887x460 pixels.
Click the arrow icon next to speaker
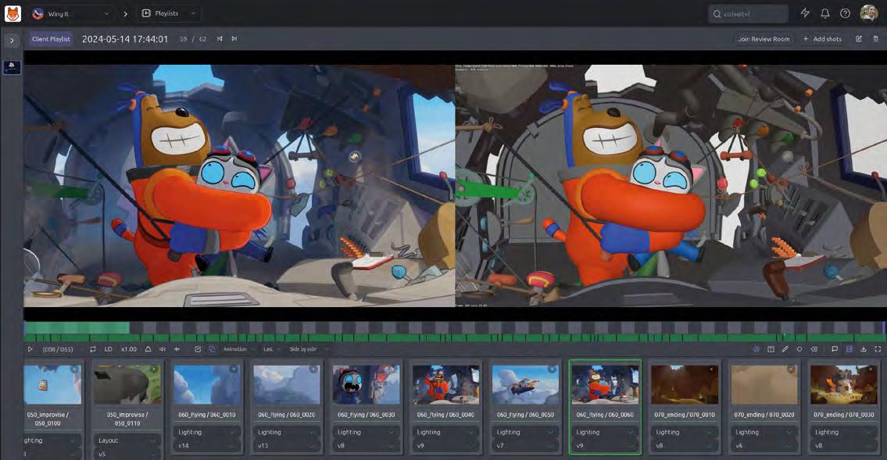pyautogui.click(x=177, y=349)
